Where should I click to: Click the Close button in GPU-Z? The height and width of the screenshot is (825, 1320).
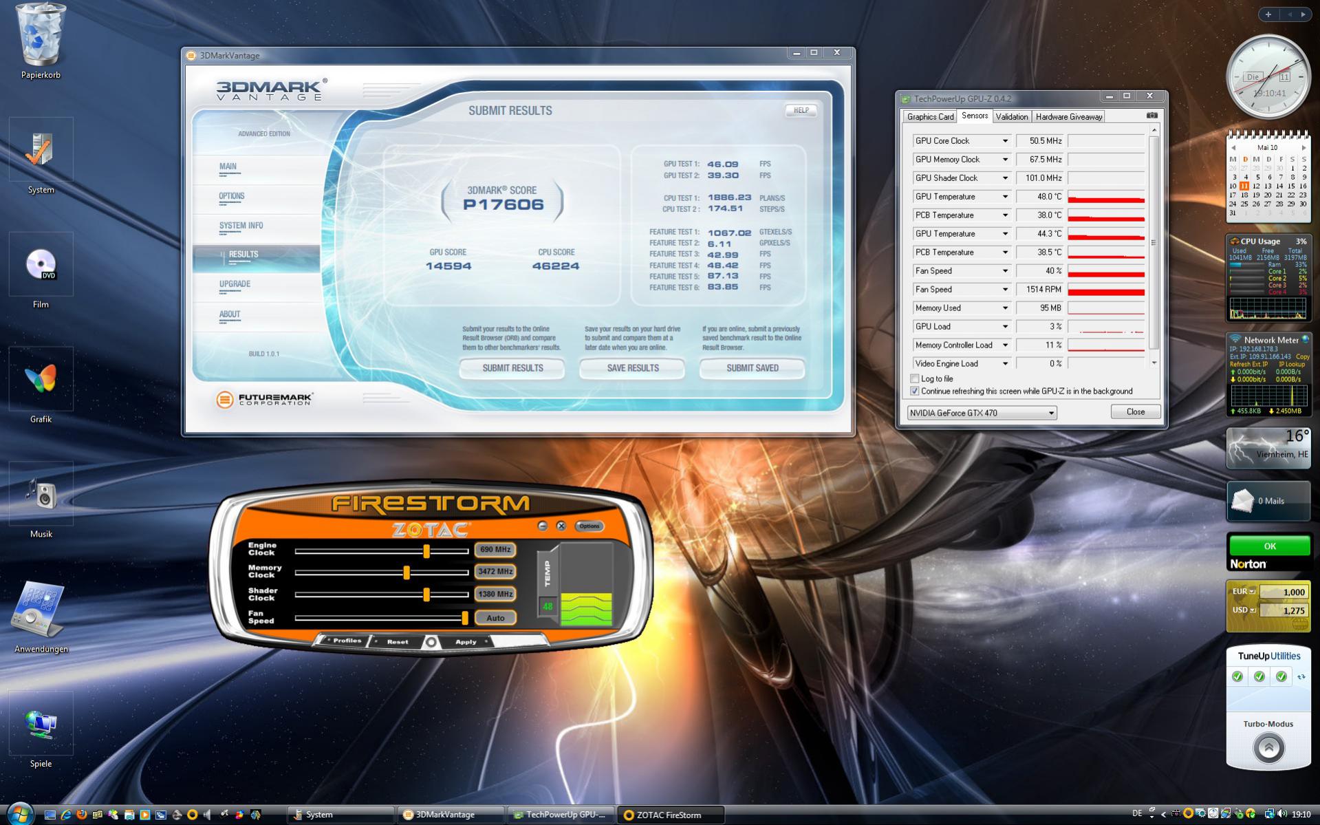[x=1136, y=411]
